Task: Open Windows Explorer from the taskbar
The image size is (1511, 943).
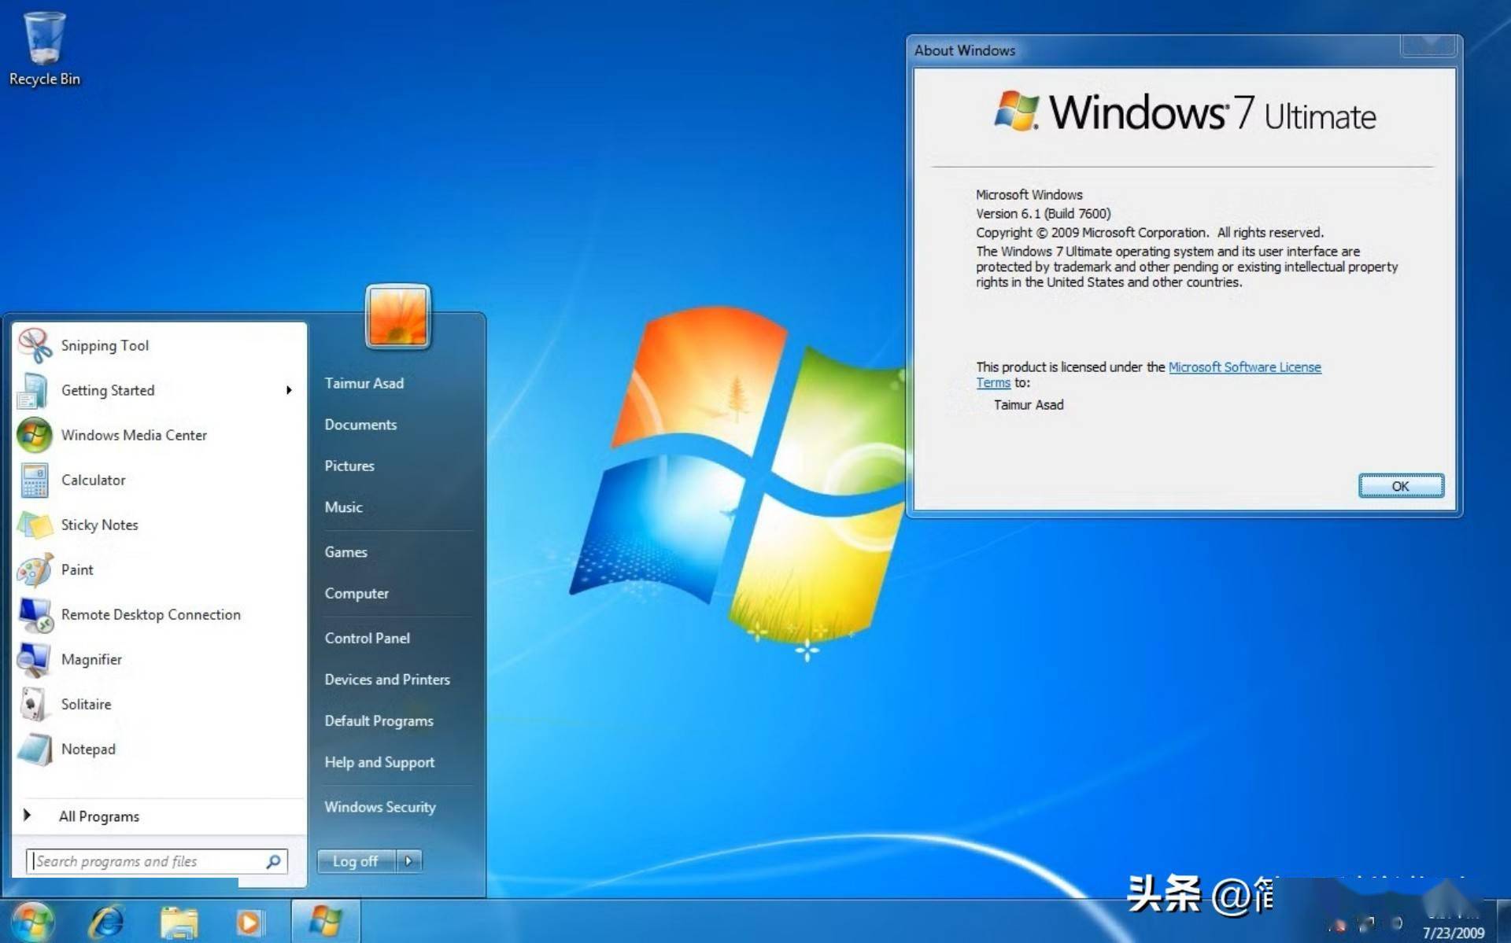Action: coord(179,920)
